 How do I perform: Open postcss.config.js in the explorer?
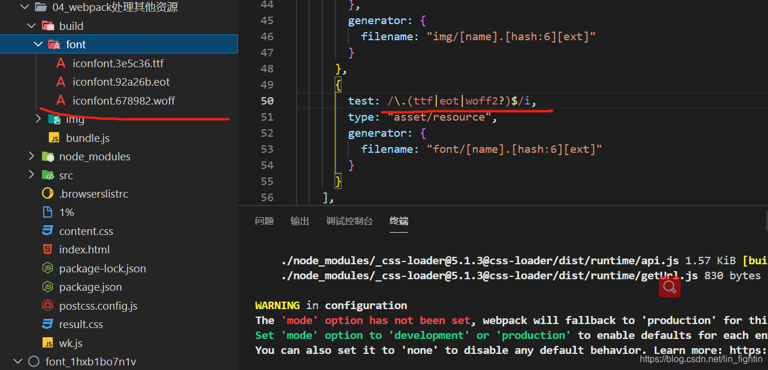(98, 306)
